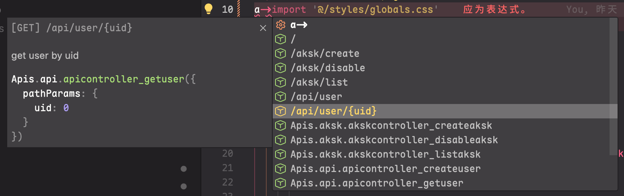Click the cube icon next to /aksk/create
This screenshot has width=624, height=196.
click(281, 54)
